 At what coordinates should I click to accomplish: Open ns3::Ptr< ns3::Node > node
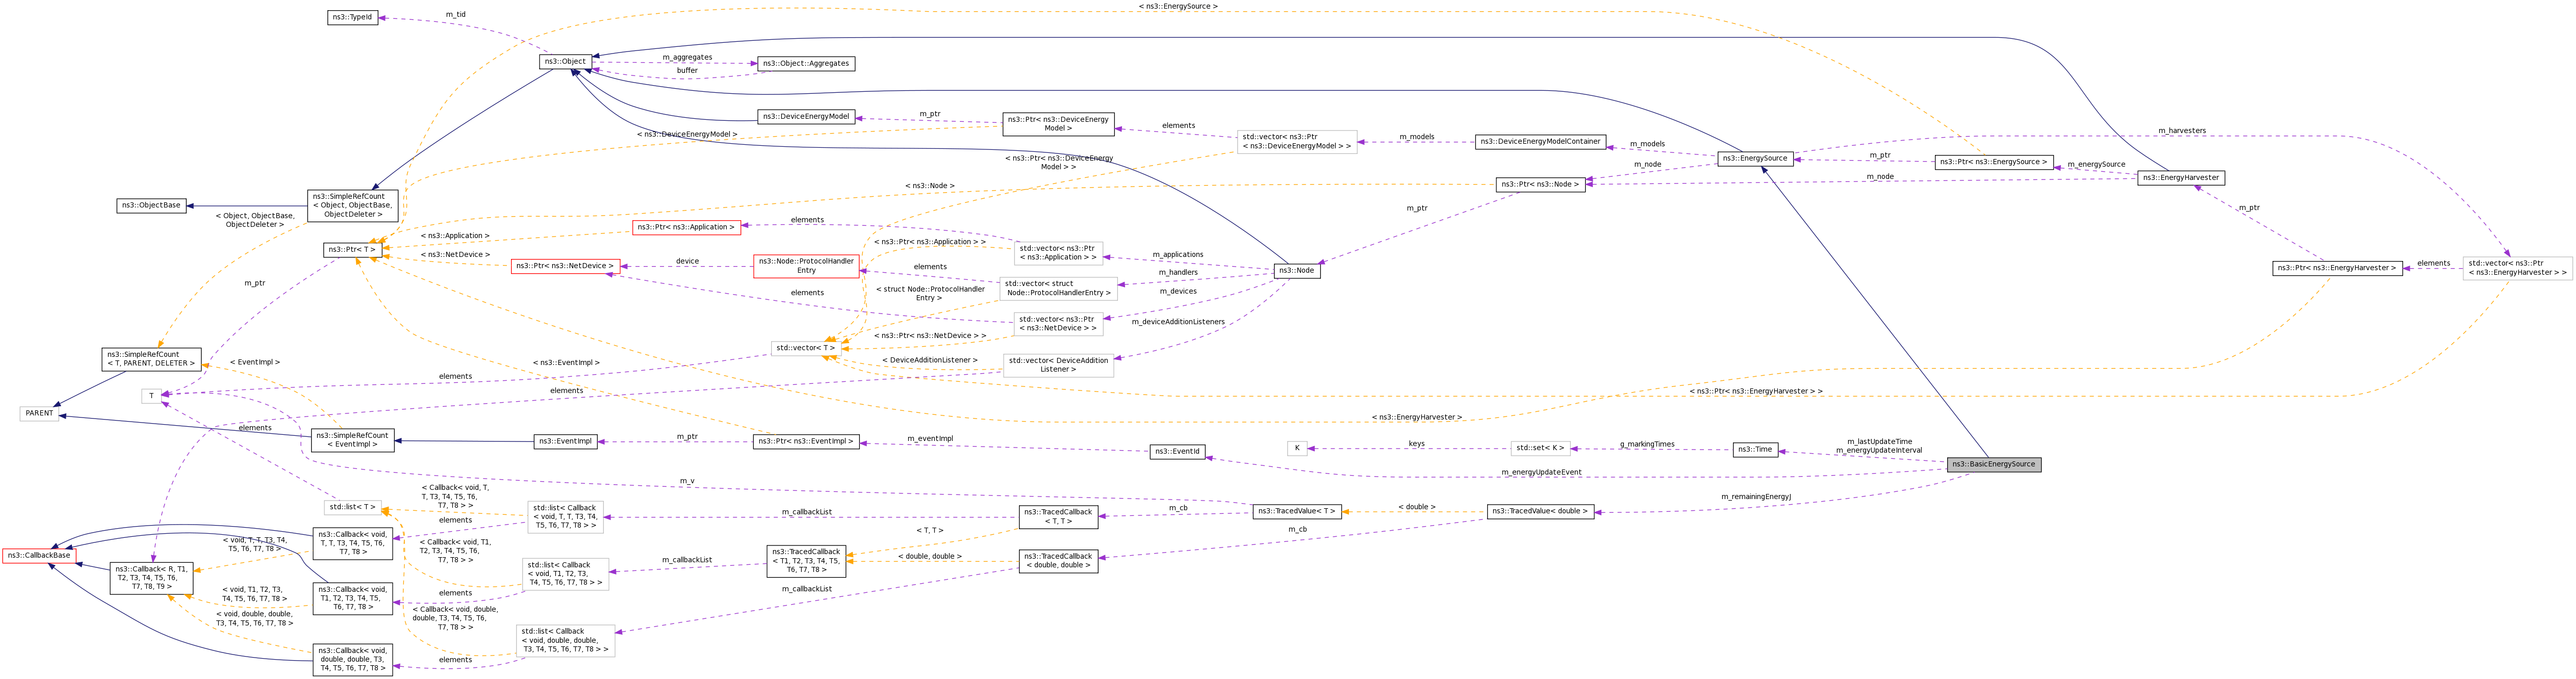[1540, 184]
